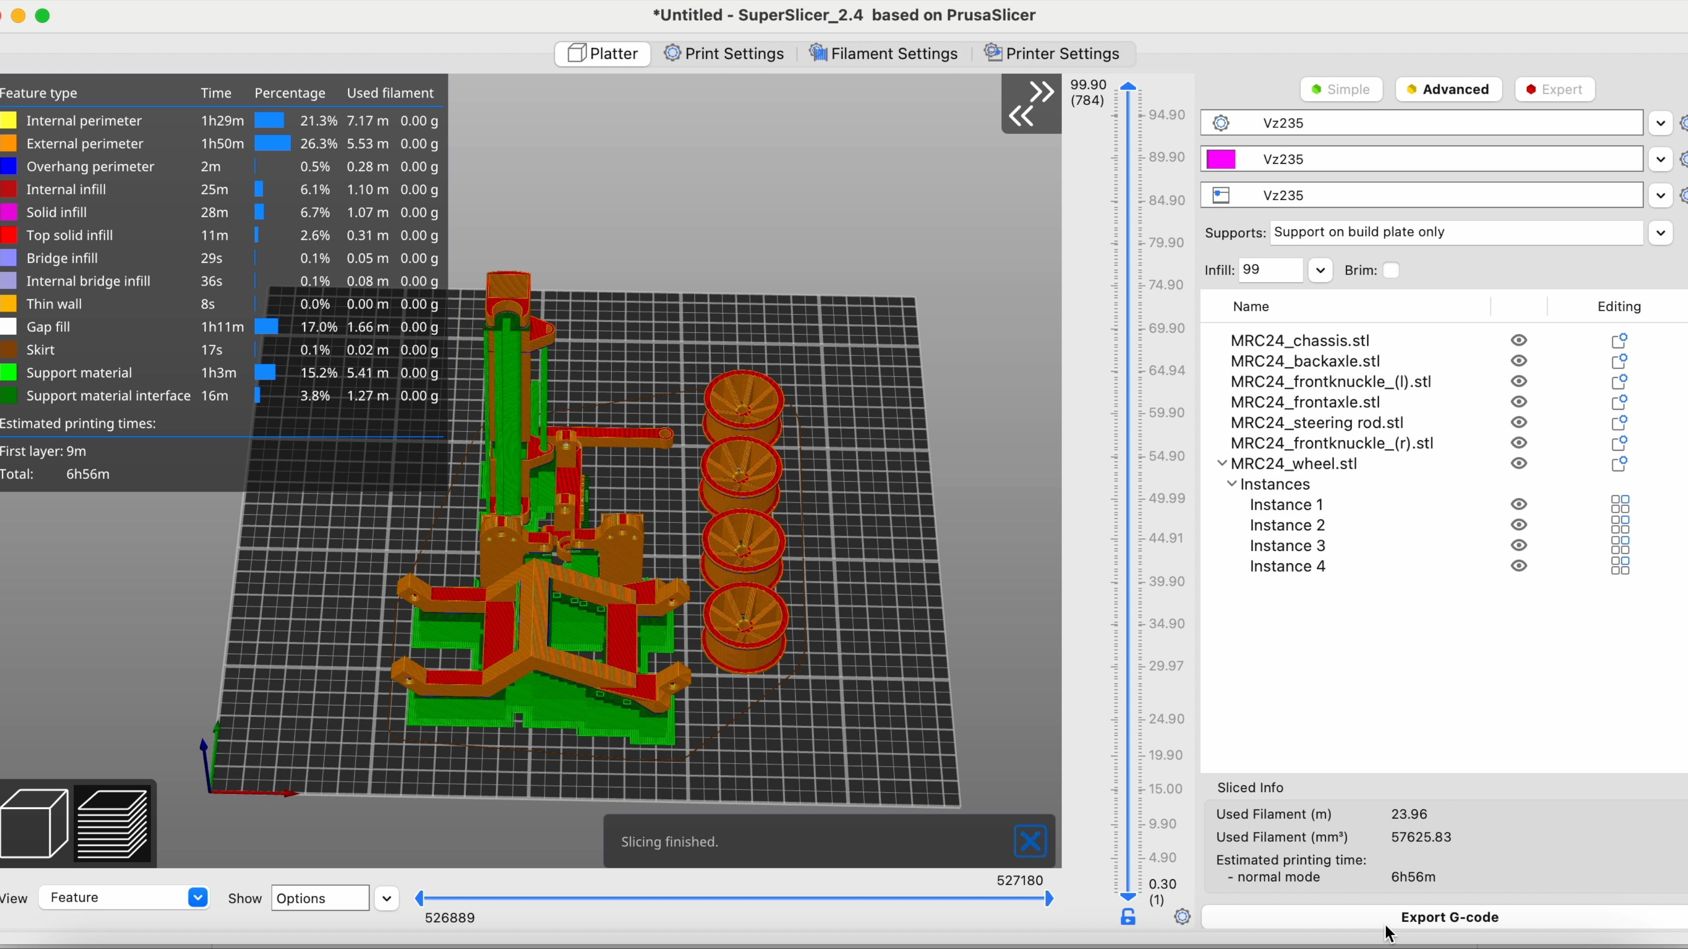Open editing icon for MRC24_steering rod.stl
This screenshot has width=1688, height=949.
[x=1619, y=422]
